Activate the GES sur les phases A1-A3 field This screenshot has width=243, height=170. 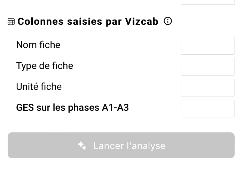(207, 108)
